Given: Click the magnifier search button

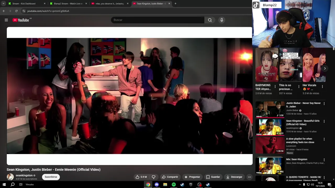Looking at the screenshot, I should coord(210,20).
